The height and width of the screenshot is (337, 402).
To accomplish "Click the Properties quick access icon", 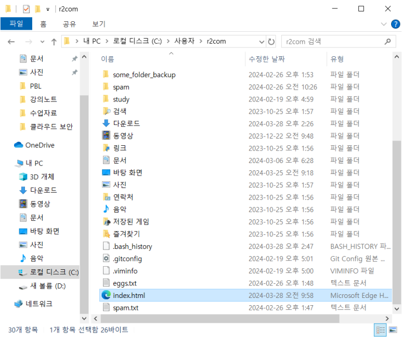I will [26, 9].
